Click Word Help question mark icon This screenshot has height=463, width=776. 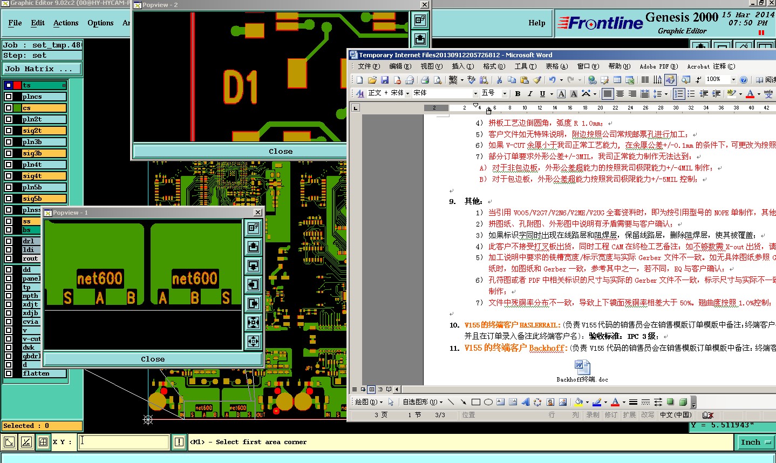[x=744, y=80]
